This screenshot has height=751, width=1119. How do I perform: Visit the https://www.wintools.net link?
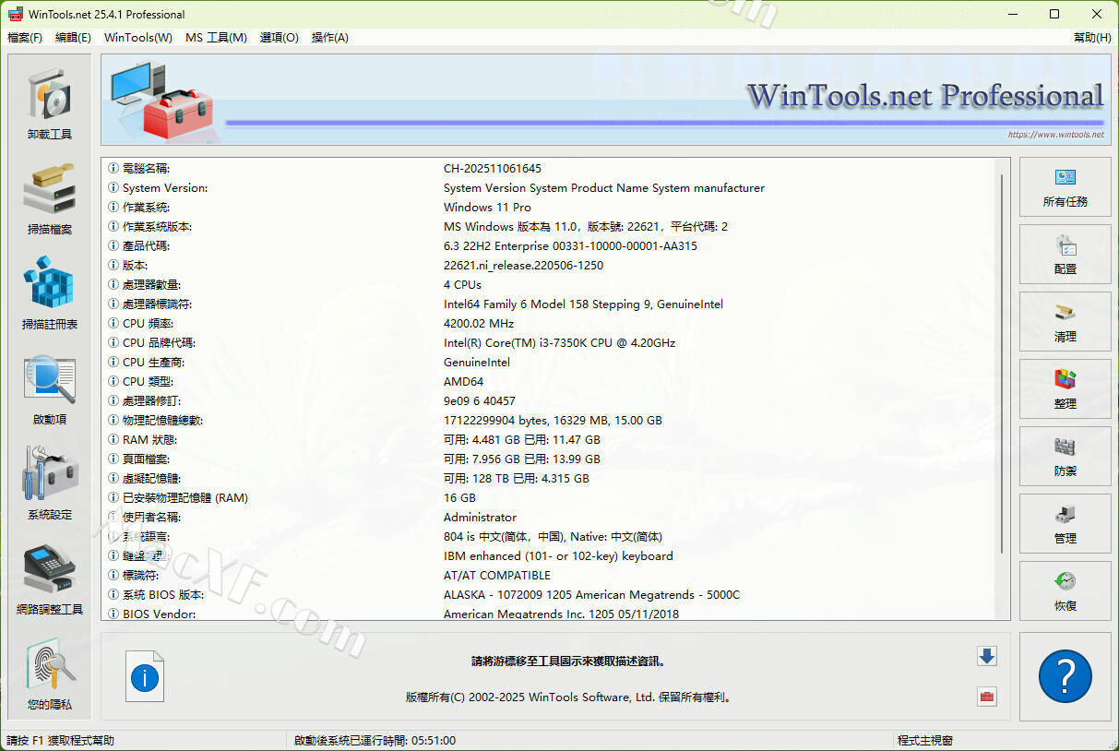(1055, 135)
